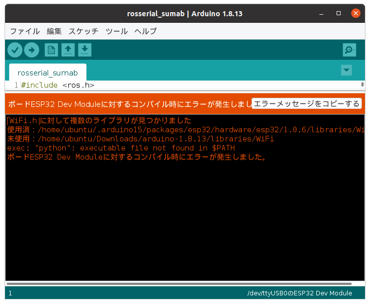Screen dimensions: 370x304
Task: Open the ヘルプ menu
Action: tap(146, 31)
